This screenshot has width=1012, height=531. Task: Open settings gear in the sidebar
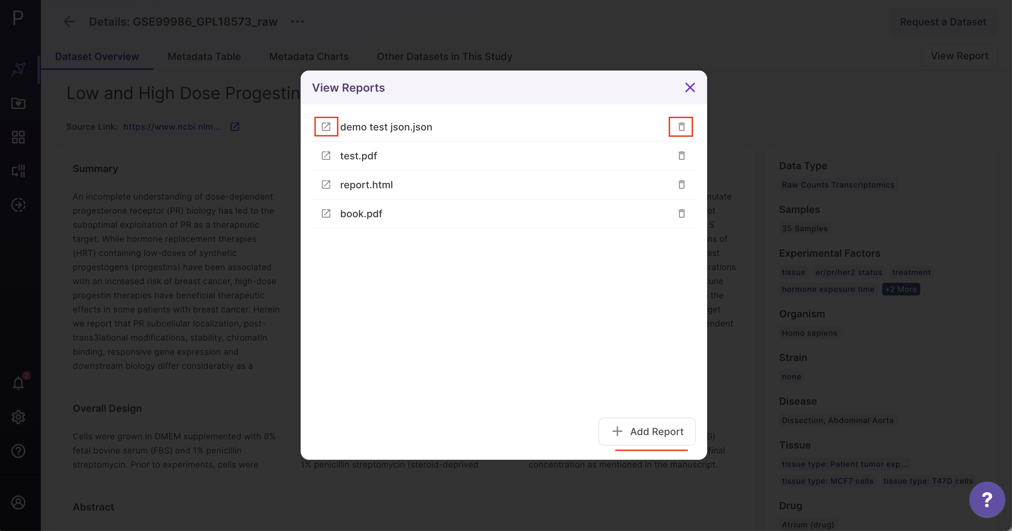click(x=18, y=417)
